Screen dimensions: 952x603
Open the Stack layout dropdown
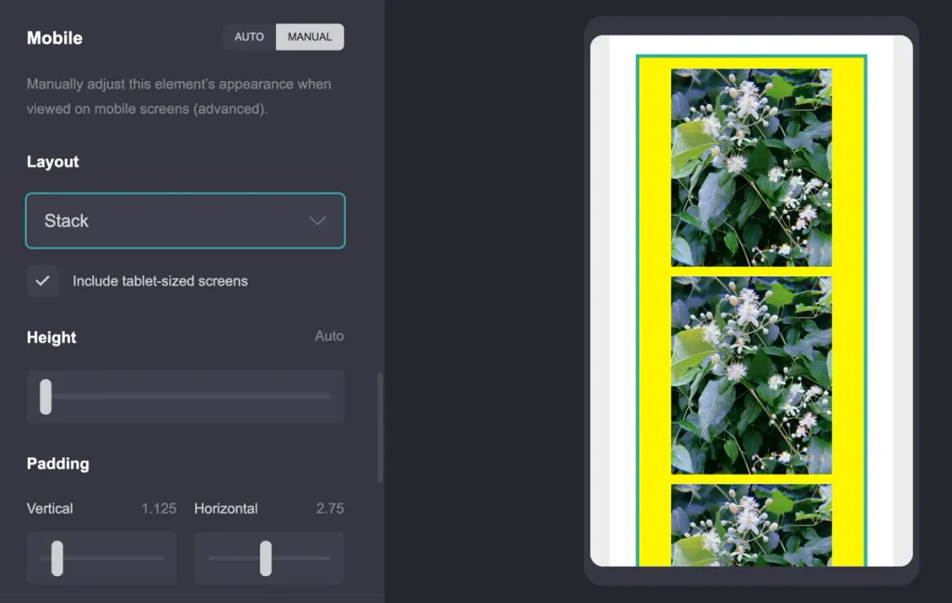(185, 221)
